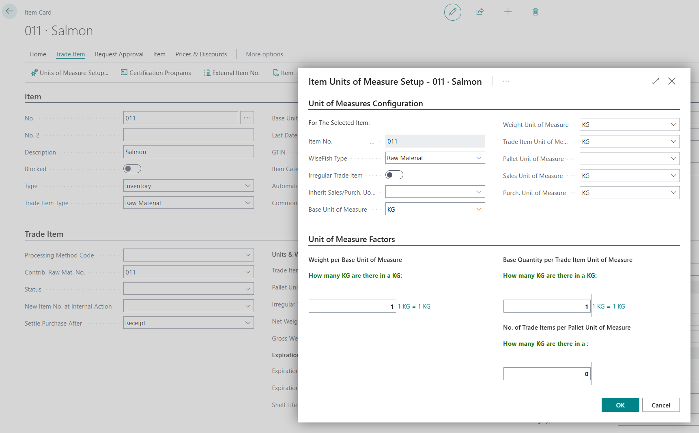Open the WiseFish Type dropdown
The width and height of the screenshot is (699, 433).
[435, 158]
